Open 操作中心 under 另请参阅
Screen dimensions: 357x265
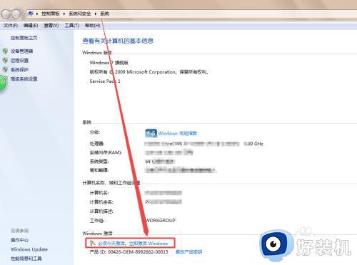(x=19, y=240)
